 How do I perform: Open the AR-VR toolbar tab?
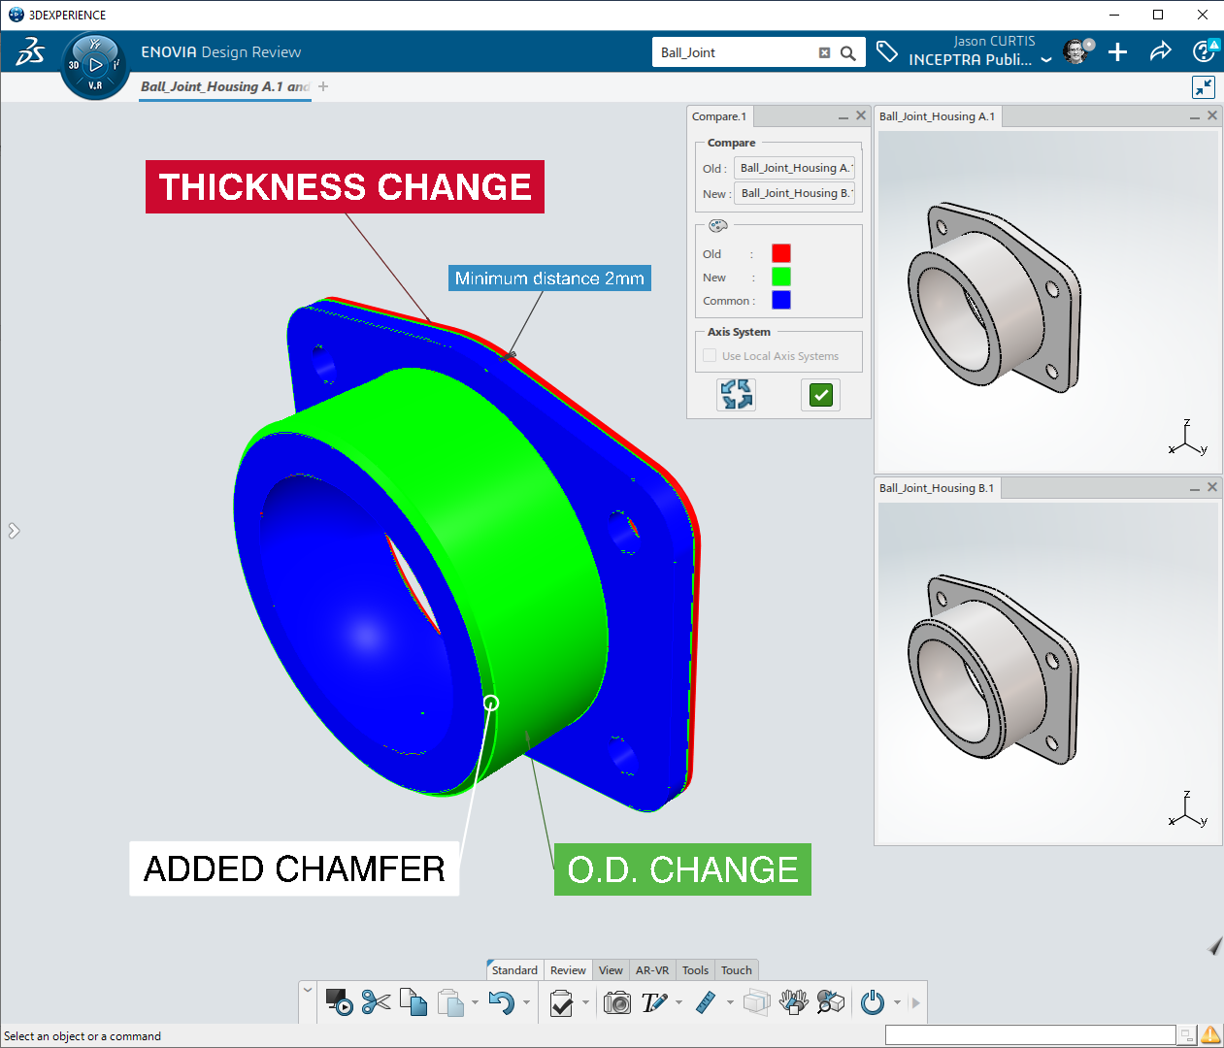tap(651, 970)
